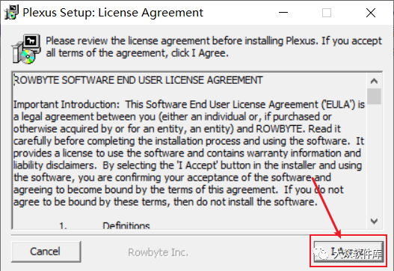Accept the license with the I Agree button
The height and width of the screenshot is (271, 394).
point(348,252)
